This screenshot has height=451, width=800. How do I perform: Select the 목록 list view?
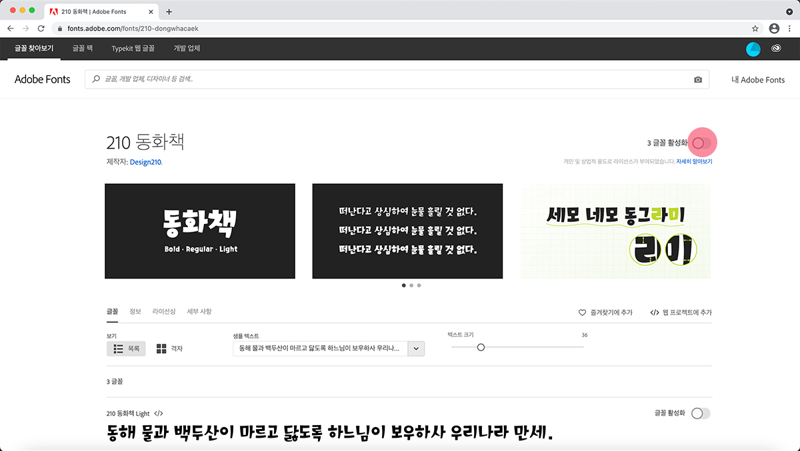(126, 348)
